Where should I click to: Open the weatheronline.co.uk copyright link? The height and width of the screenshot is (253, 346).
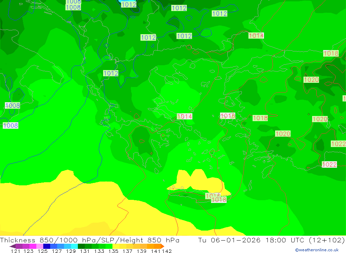coord(317,250)
